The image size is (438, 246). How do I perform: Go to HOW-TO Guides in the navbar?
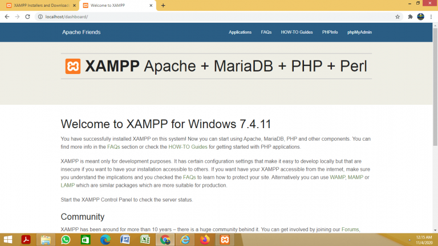[297, 32]
